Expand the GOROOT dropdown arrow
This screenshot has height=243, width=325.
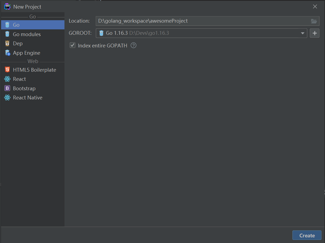click(303, 33)
